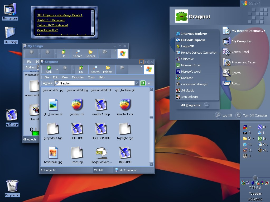Open the Tools menu in Graphics window
The image size is (270, 202).
click(x=91, y=77)
